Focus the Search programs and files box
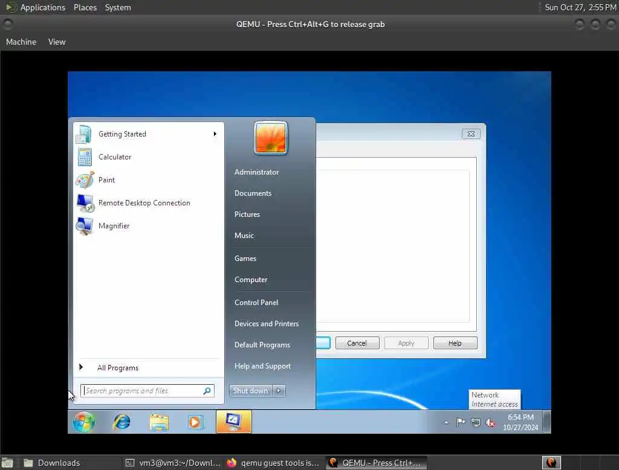This screenshot has width=619, height=470. (147, 391)
